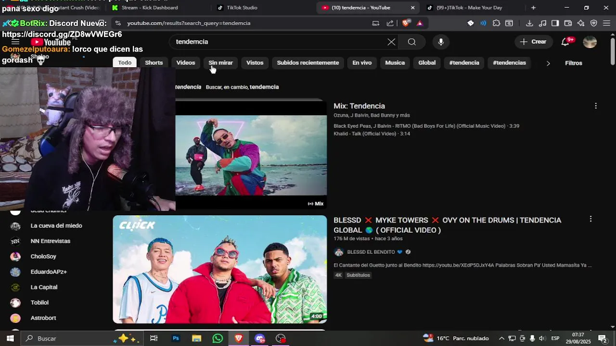Click the Crear button

pos(533,42)
